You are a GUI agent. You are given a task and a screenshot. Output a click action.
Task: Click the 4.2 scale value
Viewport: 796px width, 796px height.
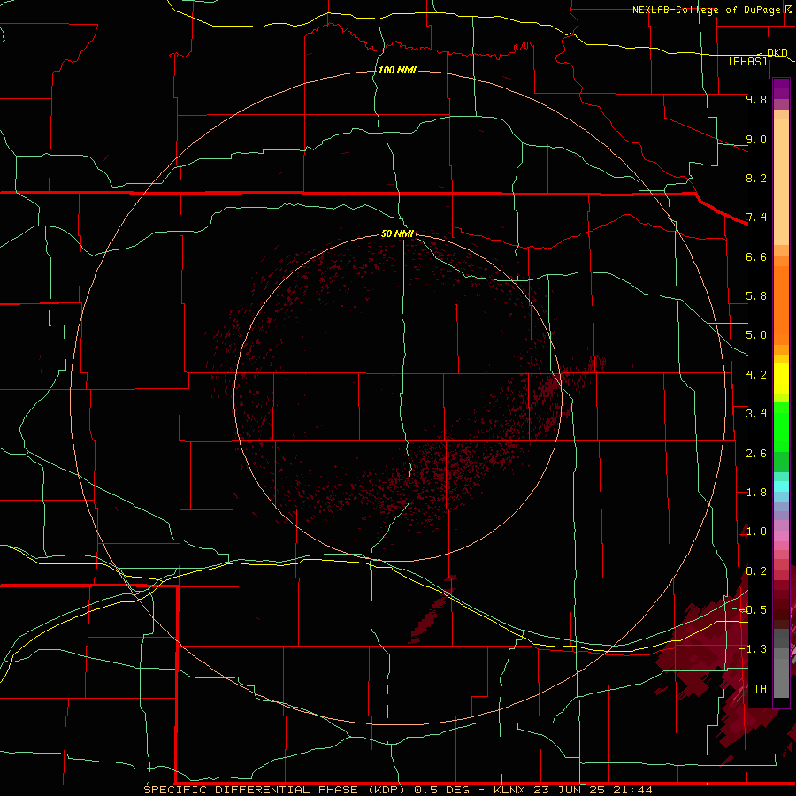coord(756,375)
